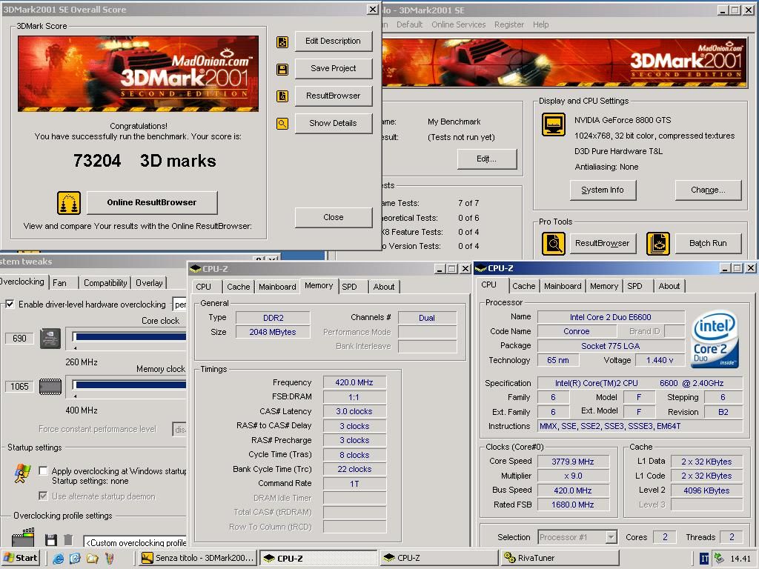Click the Windows startup settings icon
This screenshot has height=569, width=759.
22,473
